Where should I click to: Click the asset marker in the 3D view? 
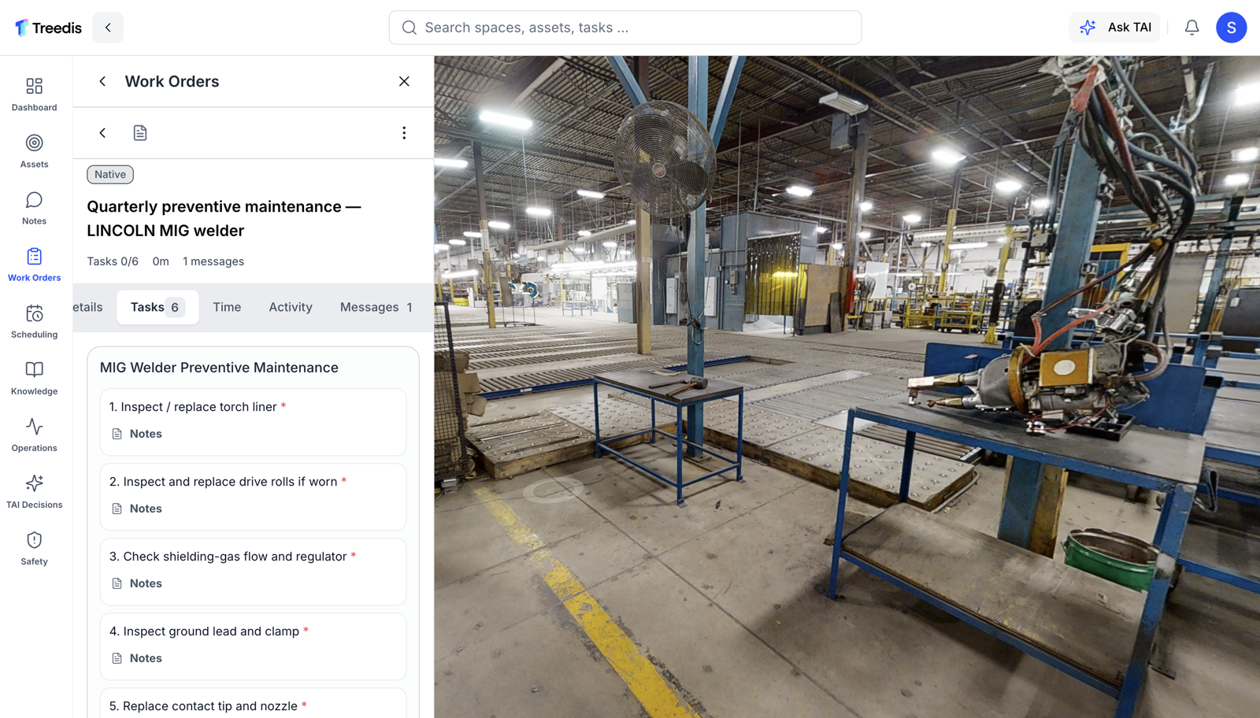click(x=531, y=290)
